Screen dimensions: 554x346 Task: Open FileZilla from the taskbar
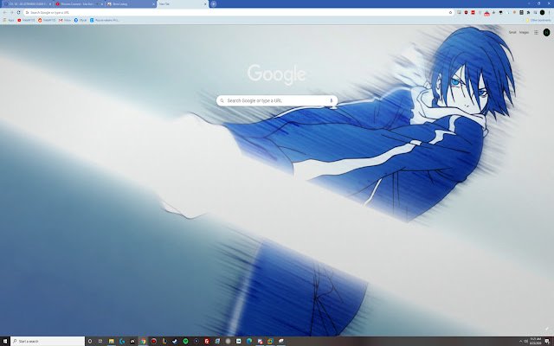point(207,341)
